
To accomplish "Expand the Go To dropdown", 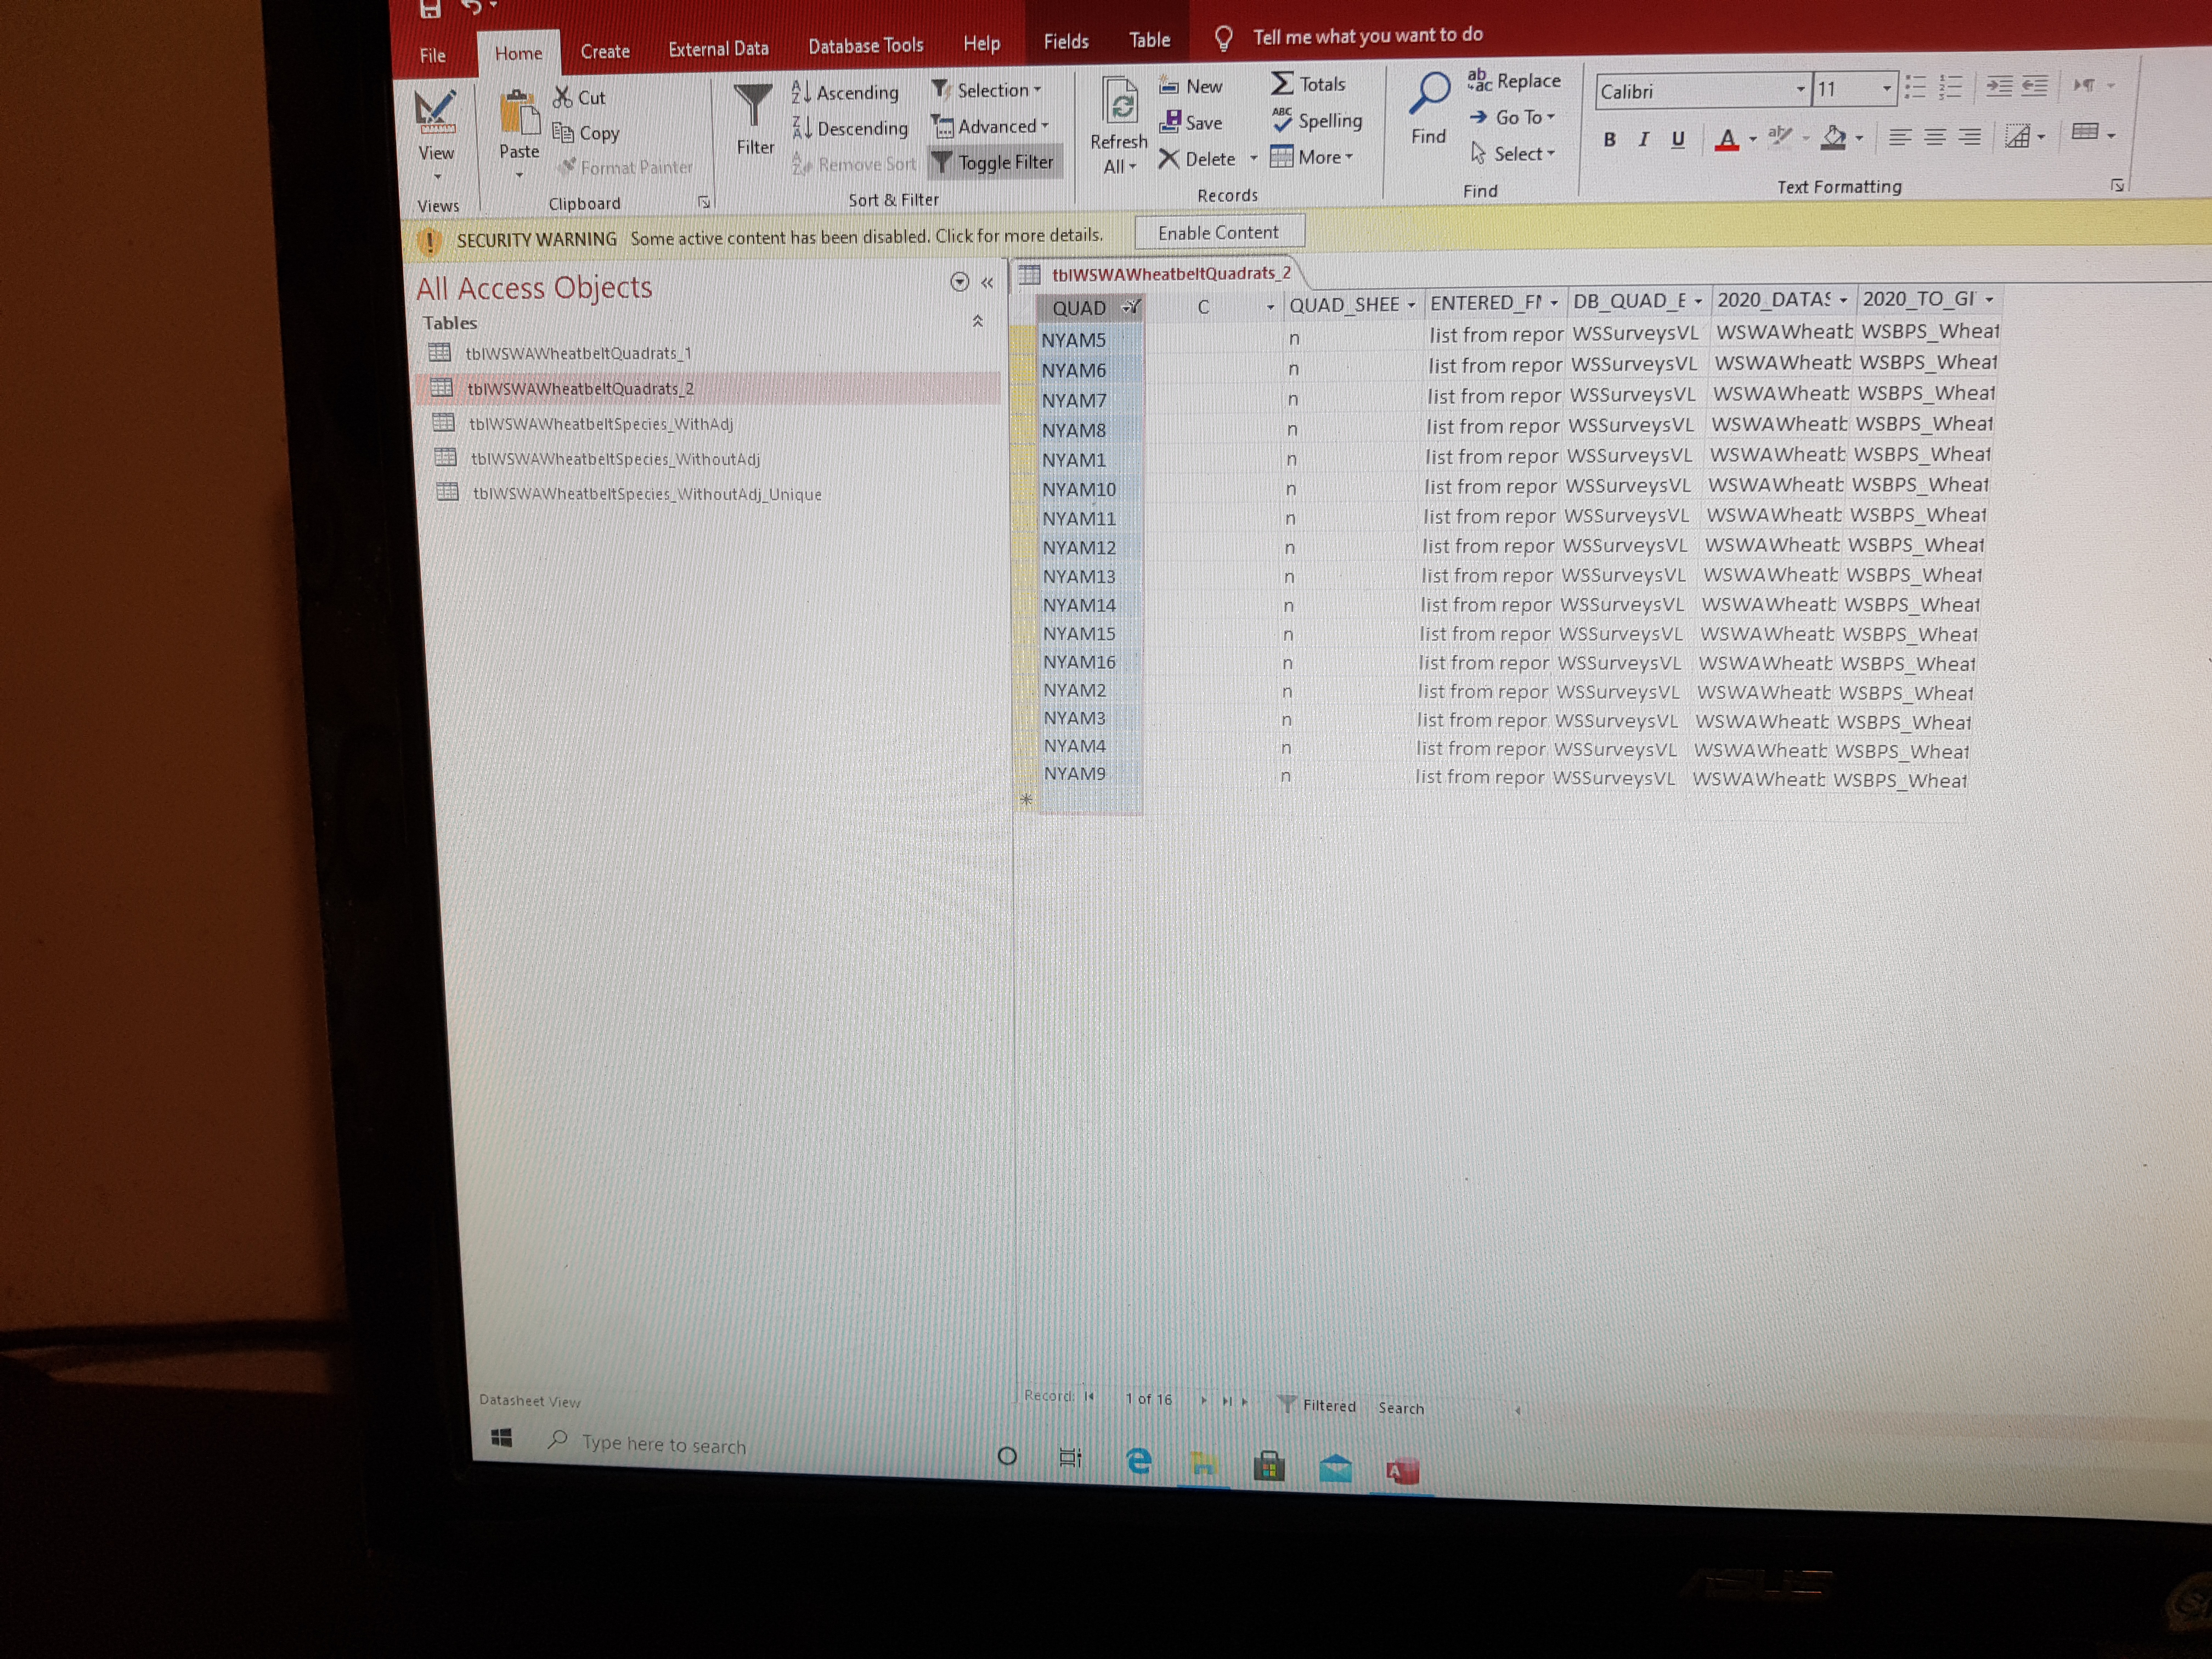I will coord(1512,117).
